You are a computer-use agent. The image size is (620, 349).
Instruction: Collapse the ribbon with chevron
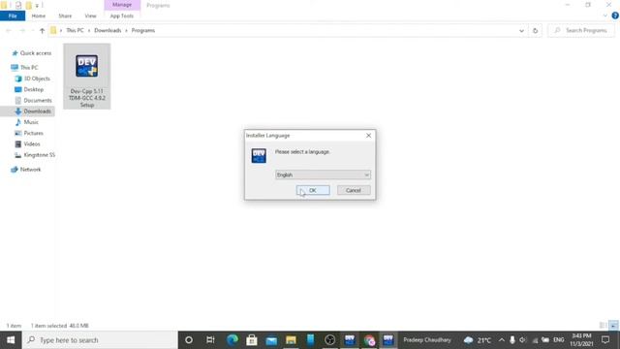[x=604, y=16]
